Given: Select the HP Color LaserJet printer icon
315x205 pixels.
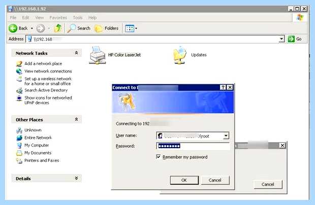Looking at the screenshot, I should (98, 55).
